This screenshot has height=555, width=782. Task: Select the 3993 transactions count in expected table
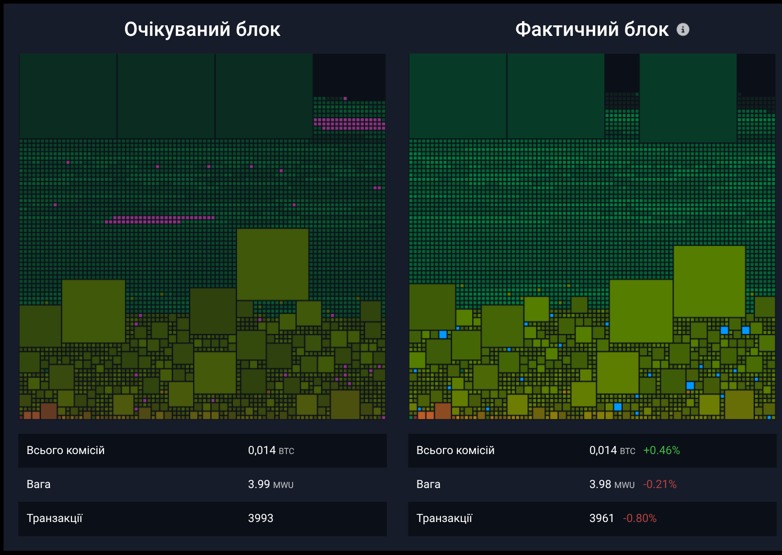[x=261, y=519]
